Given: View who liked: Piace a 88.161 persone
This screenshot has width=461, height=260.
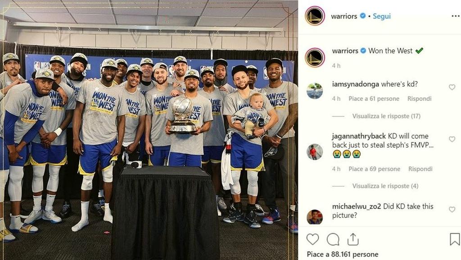Looking at the screenshot, I should [x=343, y=254].
